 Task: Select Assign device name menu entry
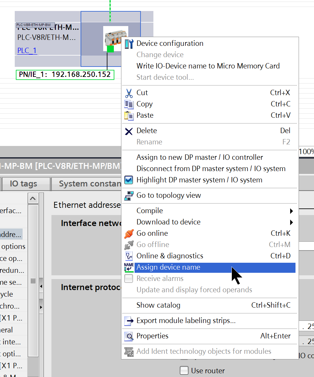point(168,267)
